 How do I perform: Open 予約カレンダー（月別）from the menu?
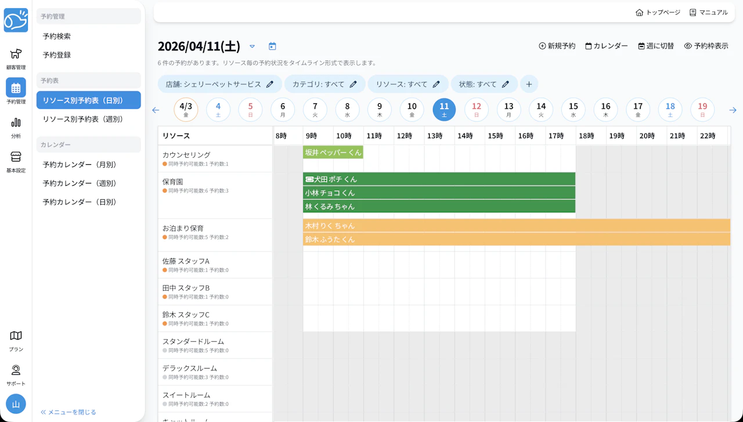[88, 165]
